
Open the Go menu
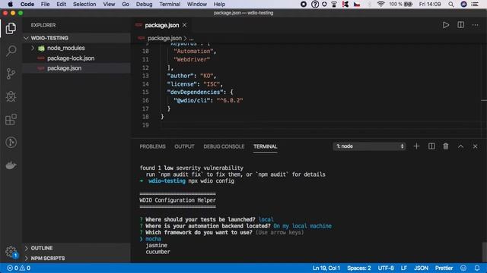[x=126, y=5]
